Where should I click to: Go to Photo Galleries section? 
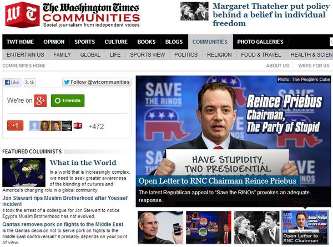coord(260,42)
